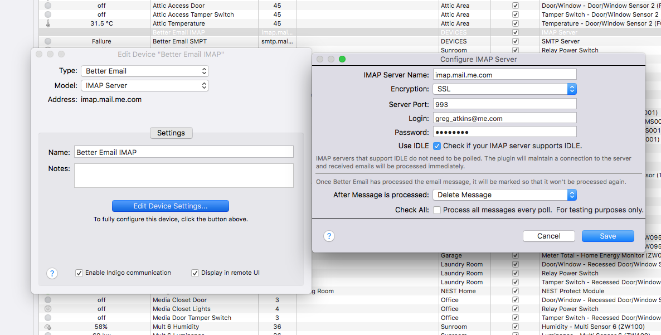The image size is (661, 335).
Task: Select the Media Closet Door row name
Action: point(179,300)
